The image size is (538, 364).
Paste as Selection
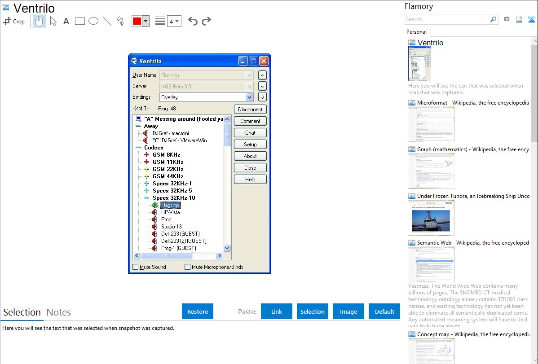(x=312, y=311)
